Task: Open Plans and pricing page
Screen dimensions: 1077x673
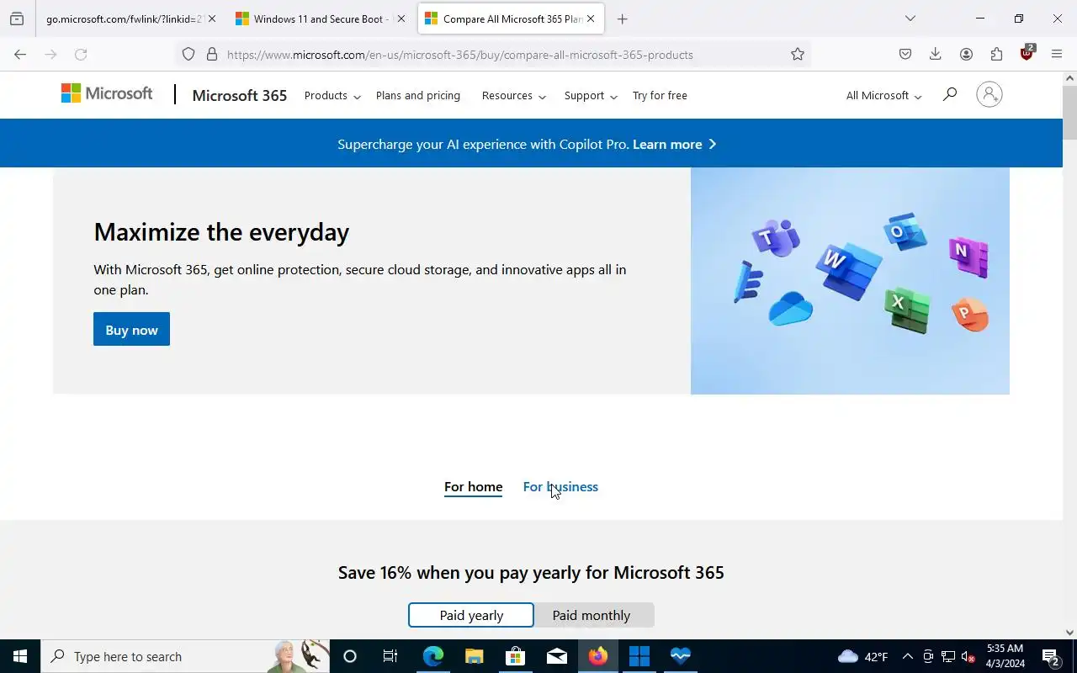Action: click(418, 95)
